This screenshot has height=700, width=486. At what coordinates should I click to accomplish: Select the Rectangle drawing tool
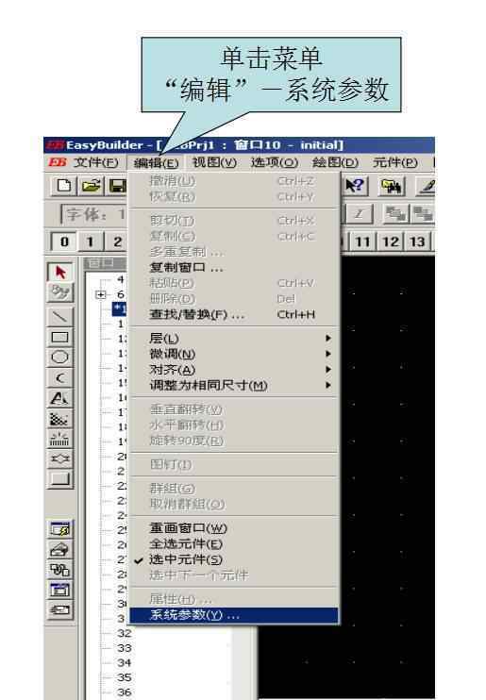(x=60, y=337)
